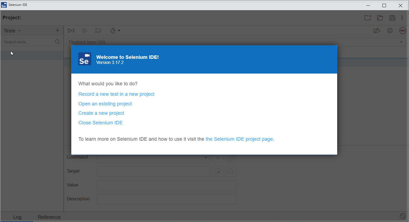Open the Selenium IDE project page link

point(239,139)
